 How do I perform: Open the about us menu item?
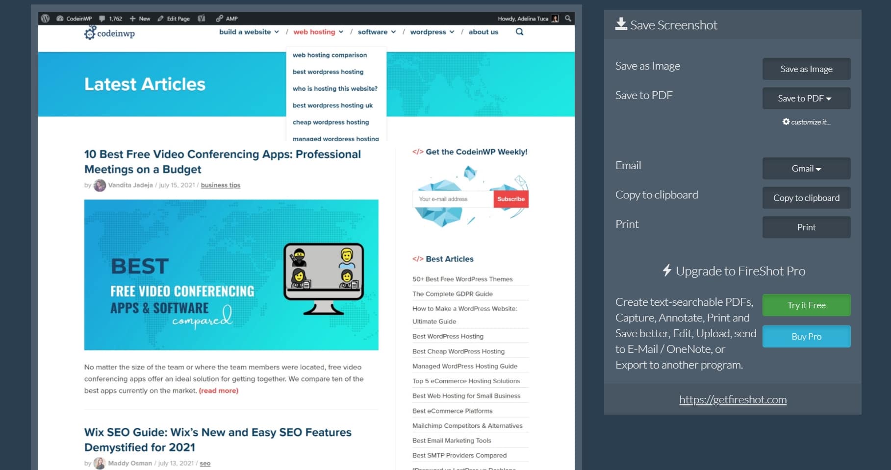(483, 32)
